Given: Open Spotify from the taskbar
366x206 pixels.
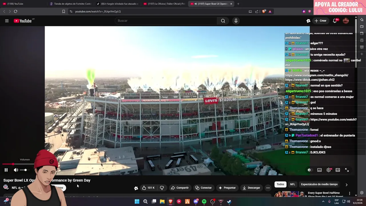Looking at the screenshot, I should pos(204,201).
